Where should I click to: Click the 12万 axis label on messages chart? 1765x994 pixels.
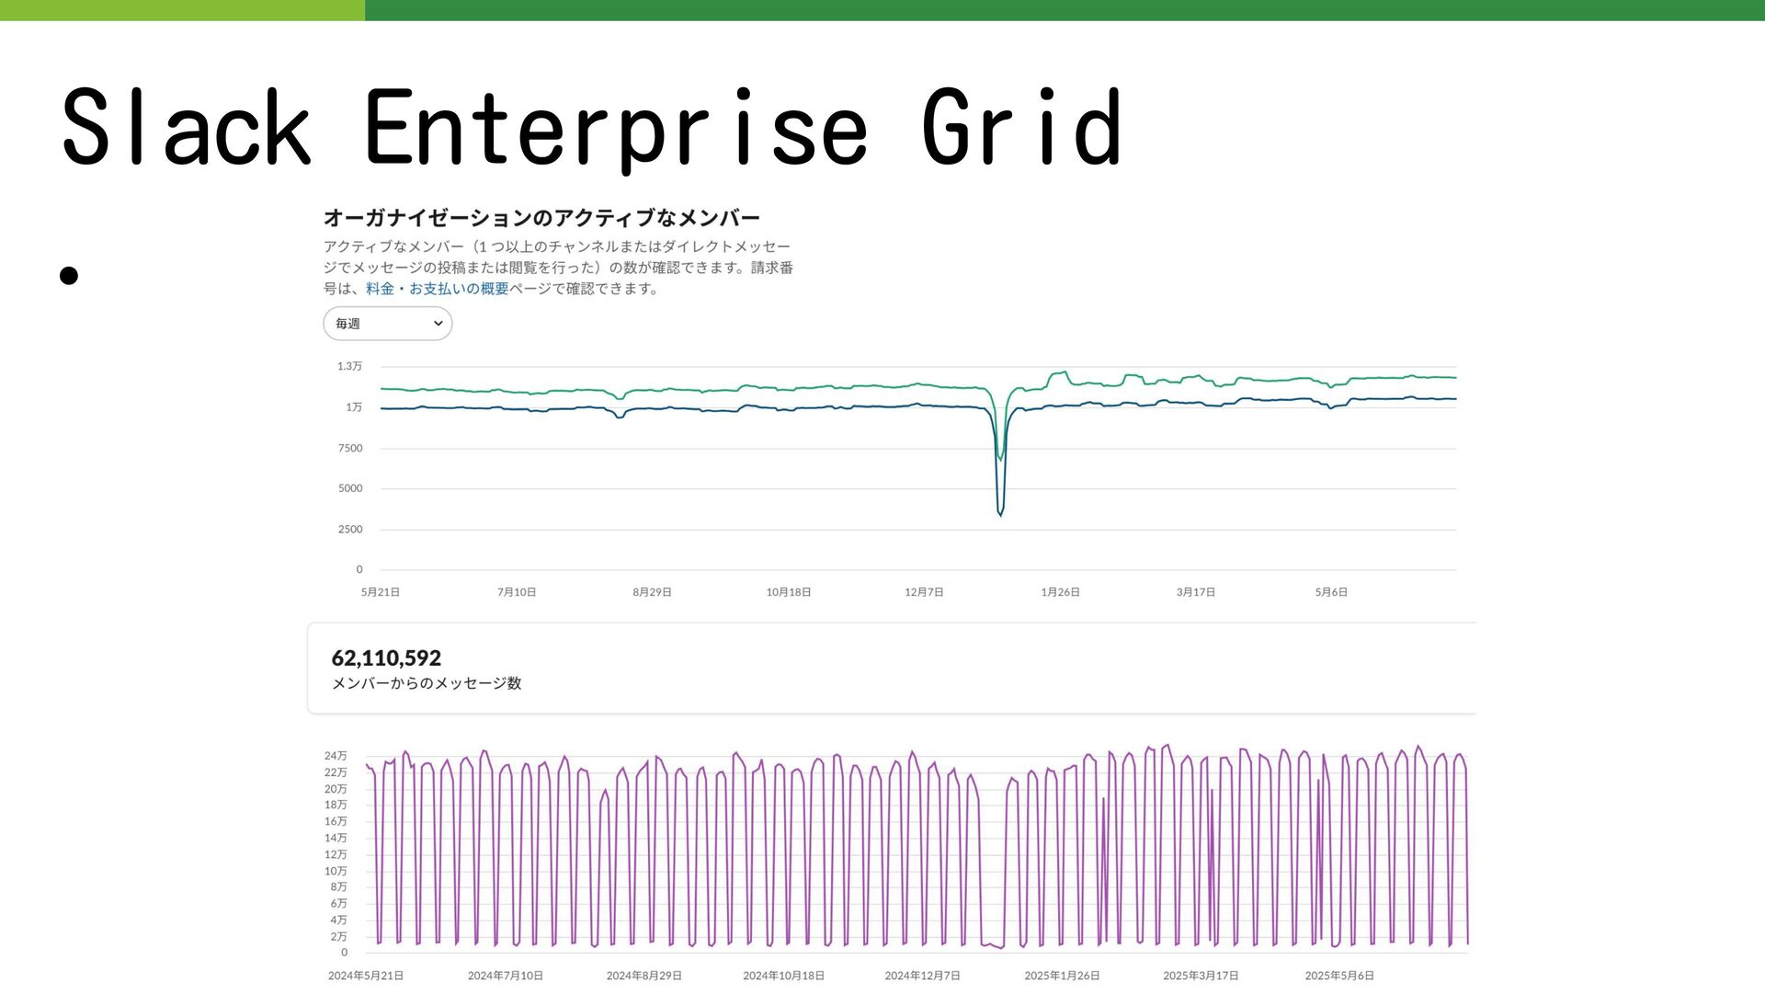pyautogui.click(x=336, y=854)
